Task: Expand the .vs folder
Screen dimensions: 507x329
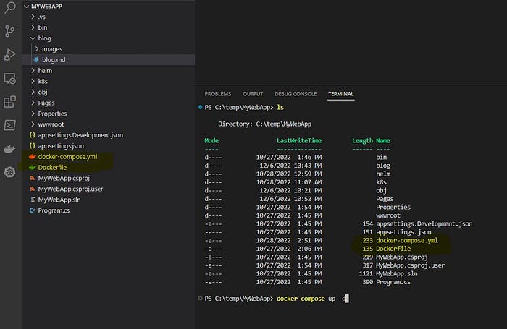Action: pyautogui.click(x=33, y=17)
